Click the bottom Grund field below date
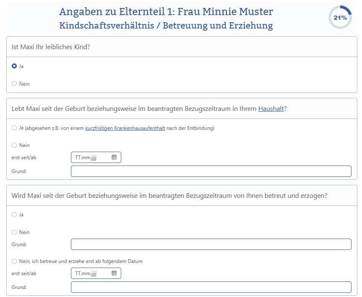 tap(211, 287)
